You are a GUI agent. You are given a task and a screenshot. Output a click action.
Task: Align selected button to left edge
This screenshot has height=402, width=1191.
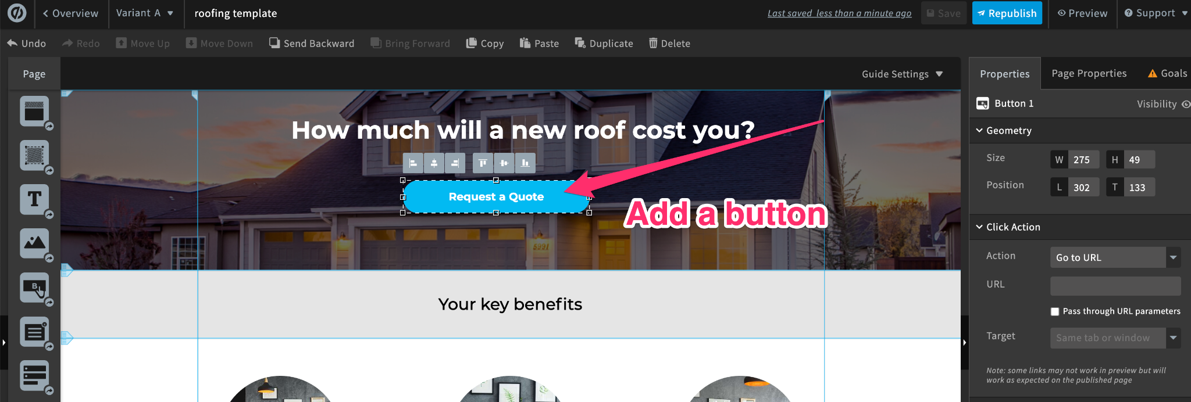coord(413,163)
